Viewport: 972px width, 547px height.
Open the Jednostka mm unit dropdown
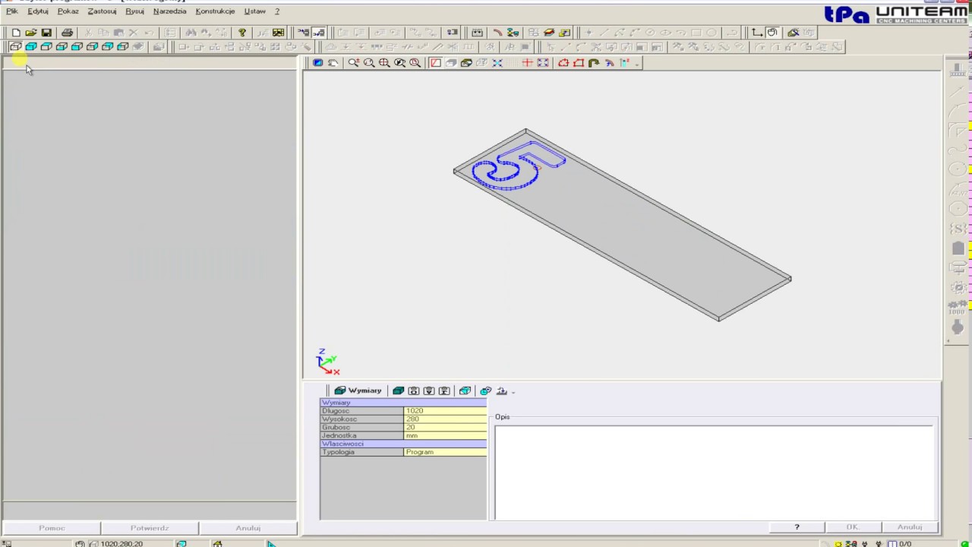445,435
